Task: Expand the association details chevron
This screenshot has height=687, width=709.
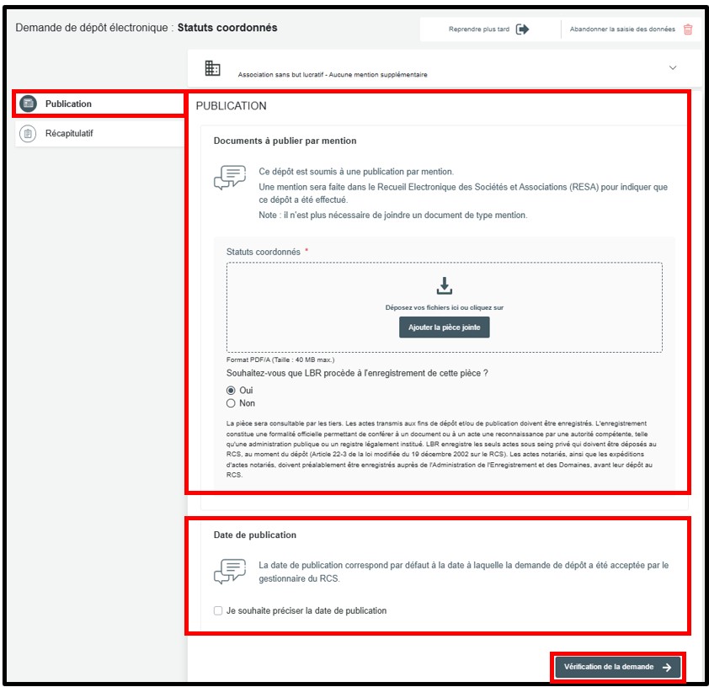Action: pyautogui.click(x=672, y=68)
